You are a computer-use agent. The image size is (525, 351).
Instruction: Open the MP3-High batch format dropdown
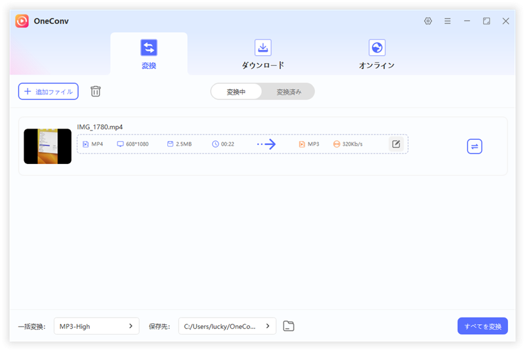click(96, 326)
